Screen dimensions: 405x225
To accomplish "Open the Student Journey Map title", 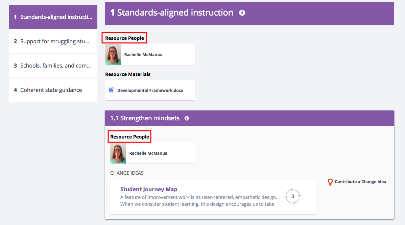I will pos(149,189).
